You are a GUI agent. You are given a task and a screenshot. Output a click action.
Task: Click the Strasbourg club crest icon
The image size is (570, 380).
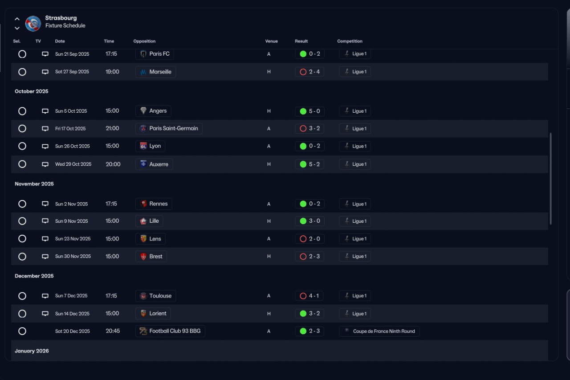pyautogui.click(x=33, y=24)
